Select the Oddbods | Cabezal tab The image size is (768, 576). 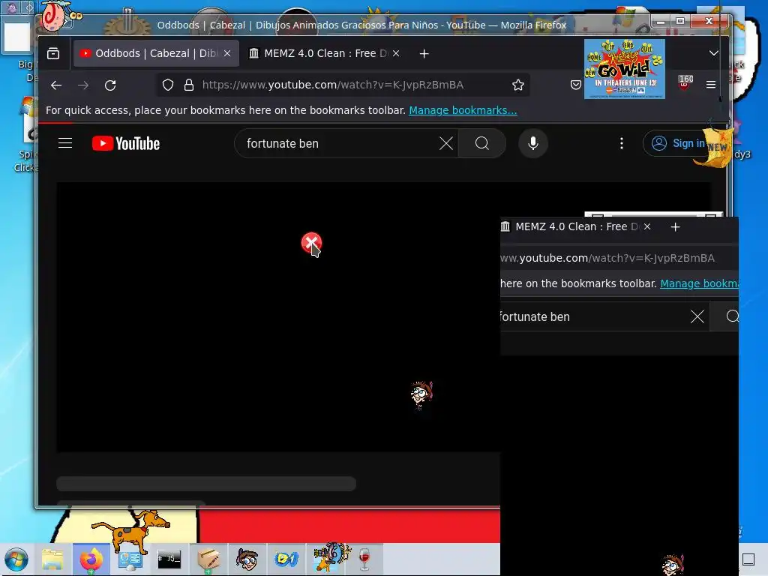[156, 53]
